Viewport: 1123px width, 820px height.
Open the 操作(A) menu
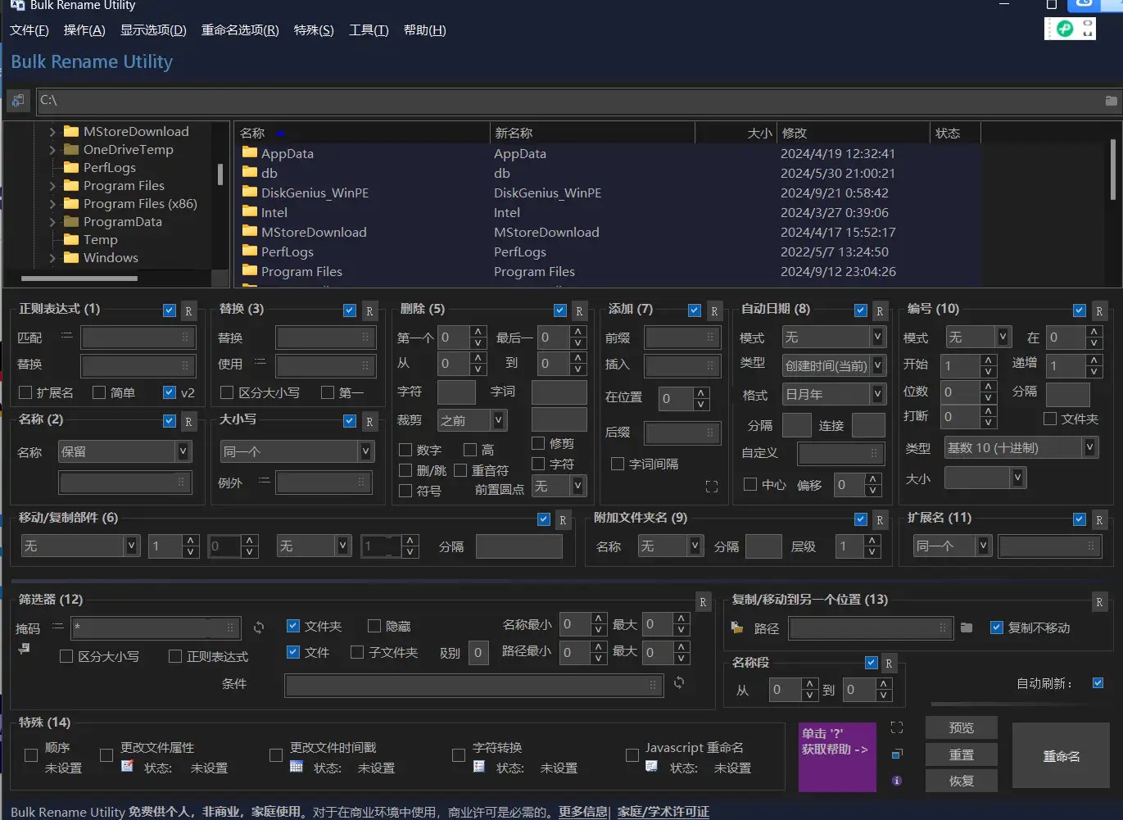point(84,30)
